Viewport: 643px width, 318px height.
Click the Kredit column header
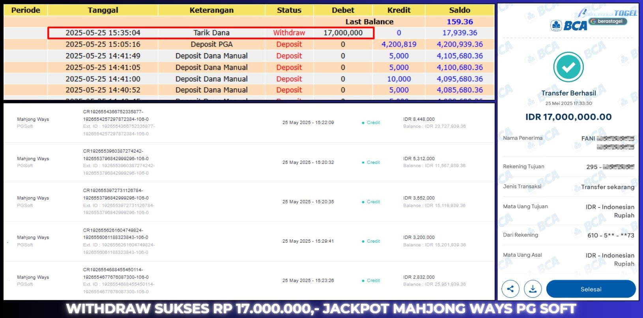(x=399, y=10)
